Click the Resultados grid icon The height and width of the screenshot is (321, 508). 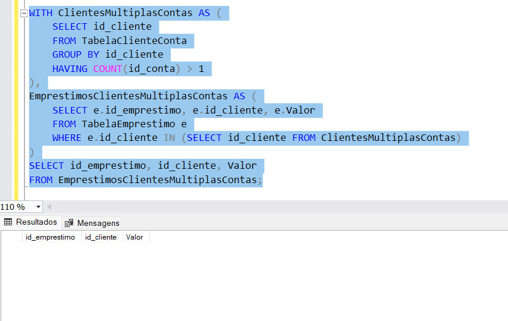8,222
